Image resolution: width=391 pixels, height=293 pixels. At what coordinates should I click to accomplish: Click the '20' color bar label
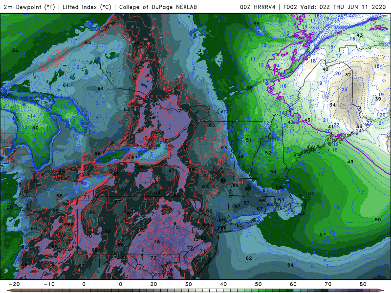[x=153, y=284]
